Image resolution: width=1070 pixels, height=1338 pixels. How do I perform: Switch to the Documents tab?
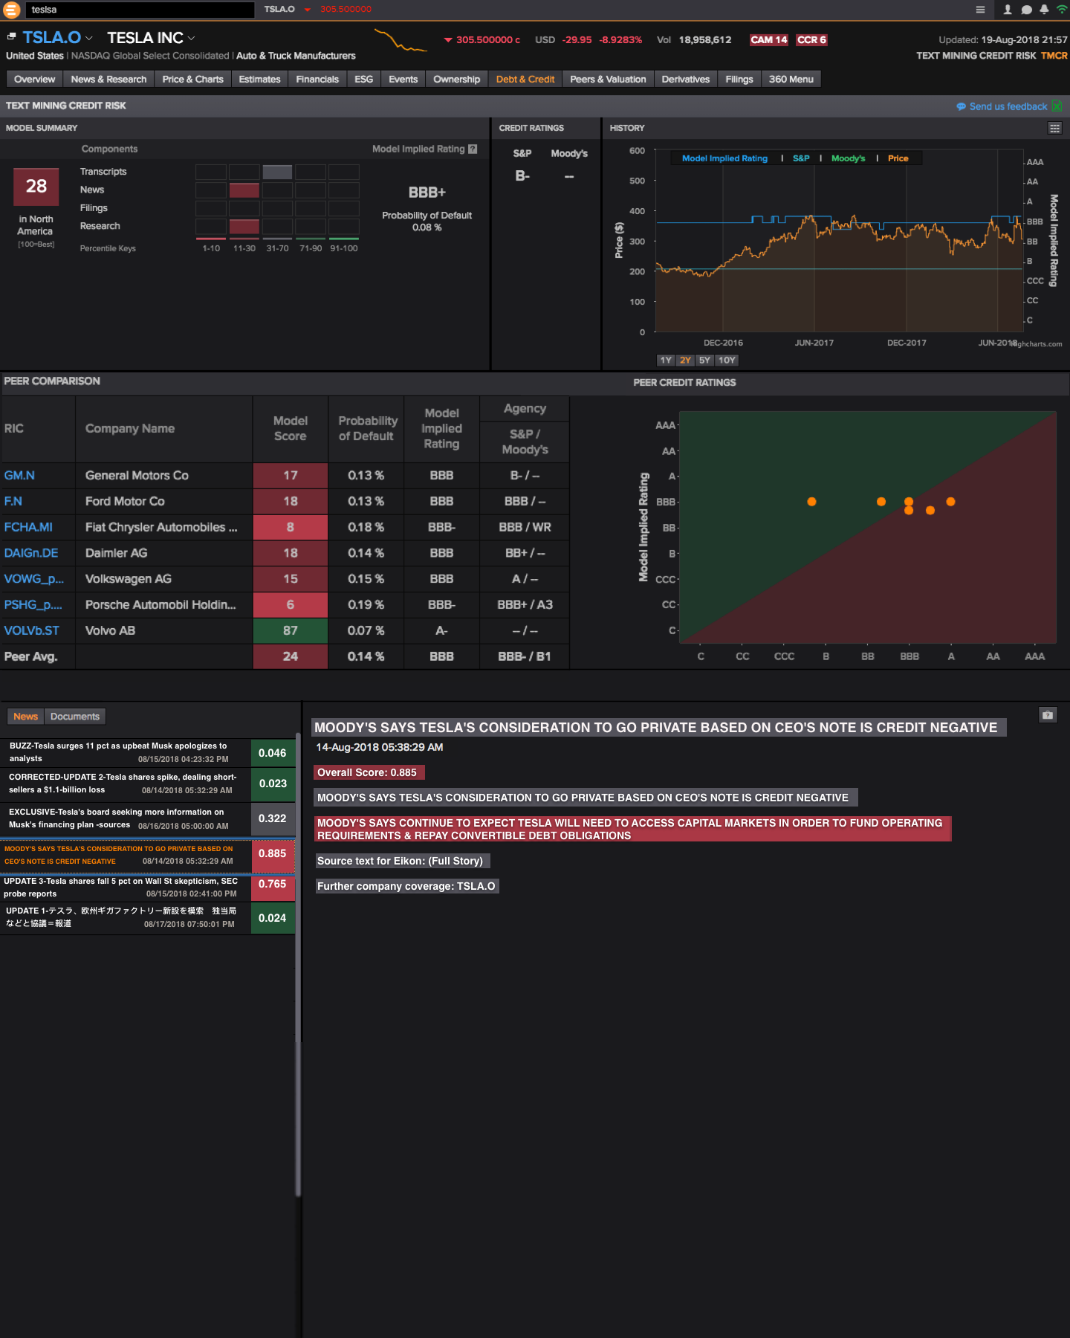(75, 717)
